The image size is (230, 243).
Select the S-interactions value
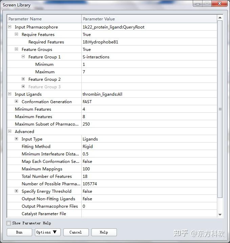click(x=96, y=57)
